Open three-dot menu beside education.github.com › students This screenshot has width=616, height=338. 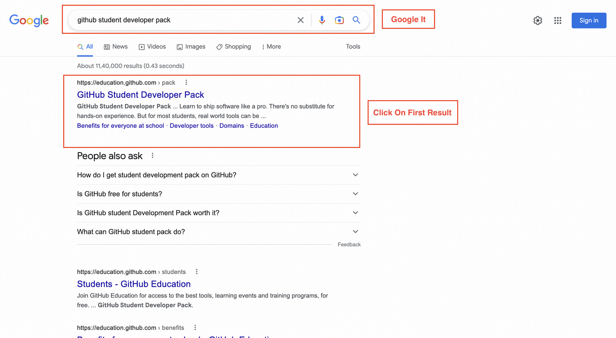[197, 272]
